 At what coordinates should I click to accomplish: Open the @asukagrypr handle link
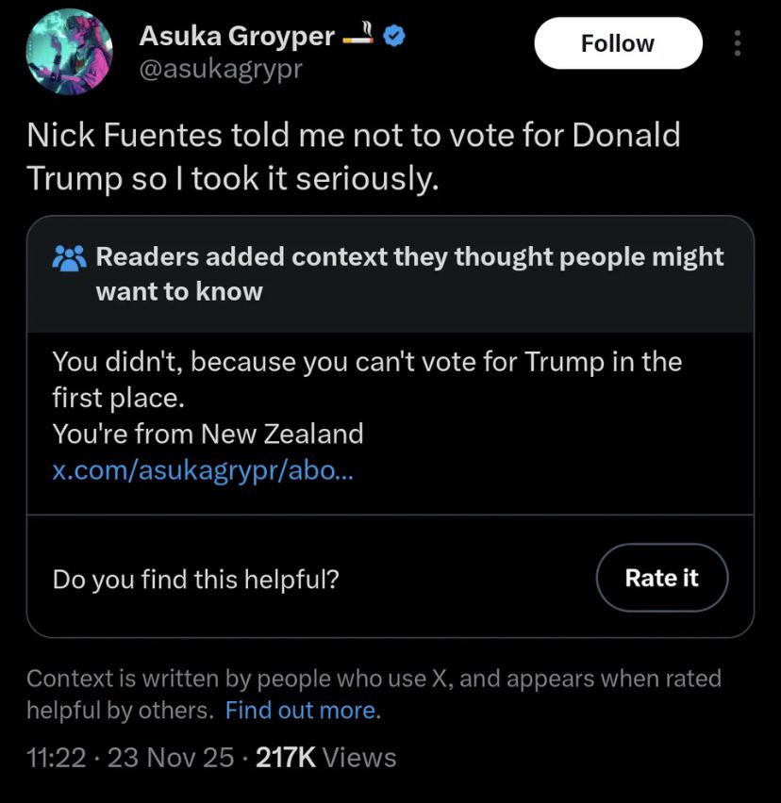(221, 70)
